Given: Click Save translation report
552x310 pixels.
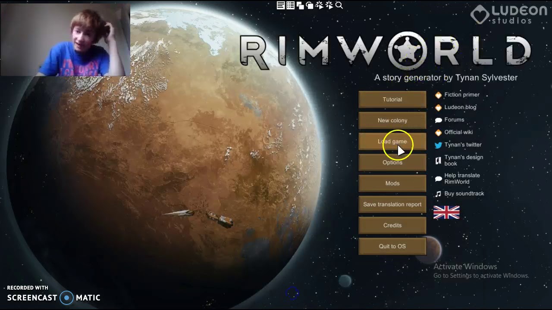Looking at the screenshot, I should coord(392,205).
